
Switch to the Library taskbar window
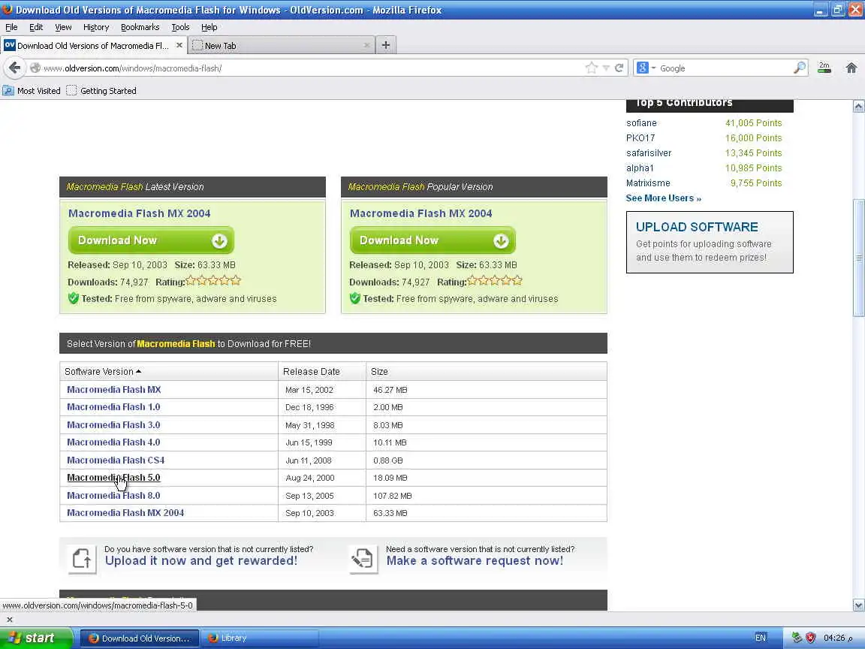pyautogui.click(x=259, y=638)
